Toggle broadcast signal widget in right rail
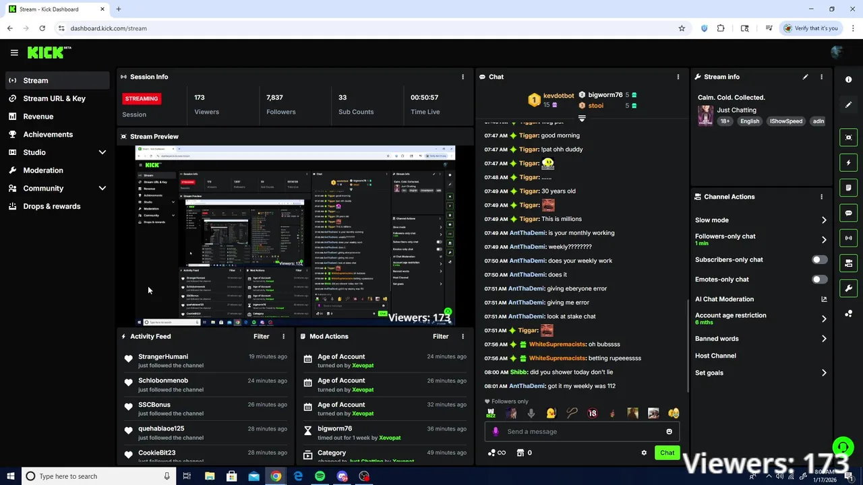The height and width of the screenshot is (485, 863). click(x=848, y=238)
